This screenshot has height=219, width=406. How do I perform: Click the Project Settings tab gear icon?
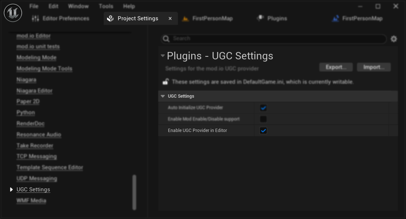(111, 18)
